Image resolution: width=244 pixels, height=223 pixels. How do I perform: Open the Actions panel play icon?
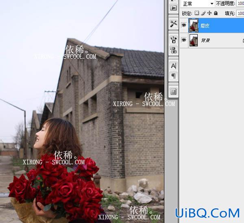pyautogui.click(x=173, y=8)
